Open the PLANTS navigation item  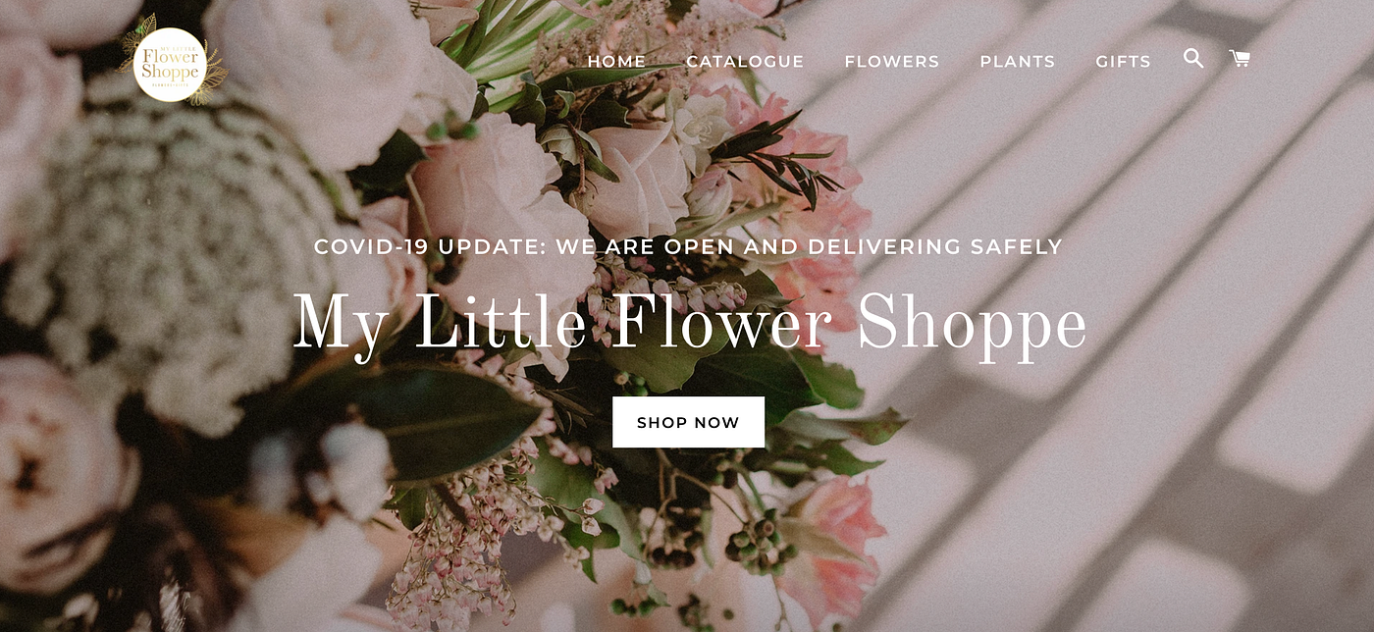(x=1018, y=62)
